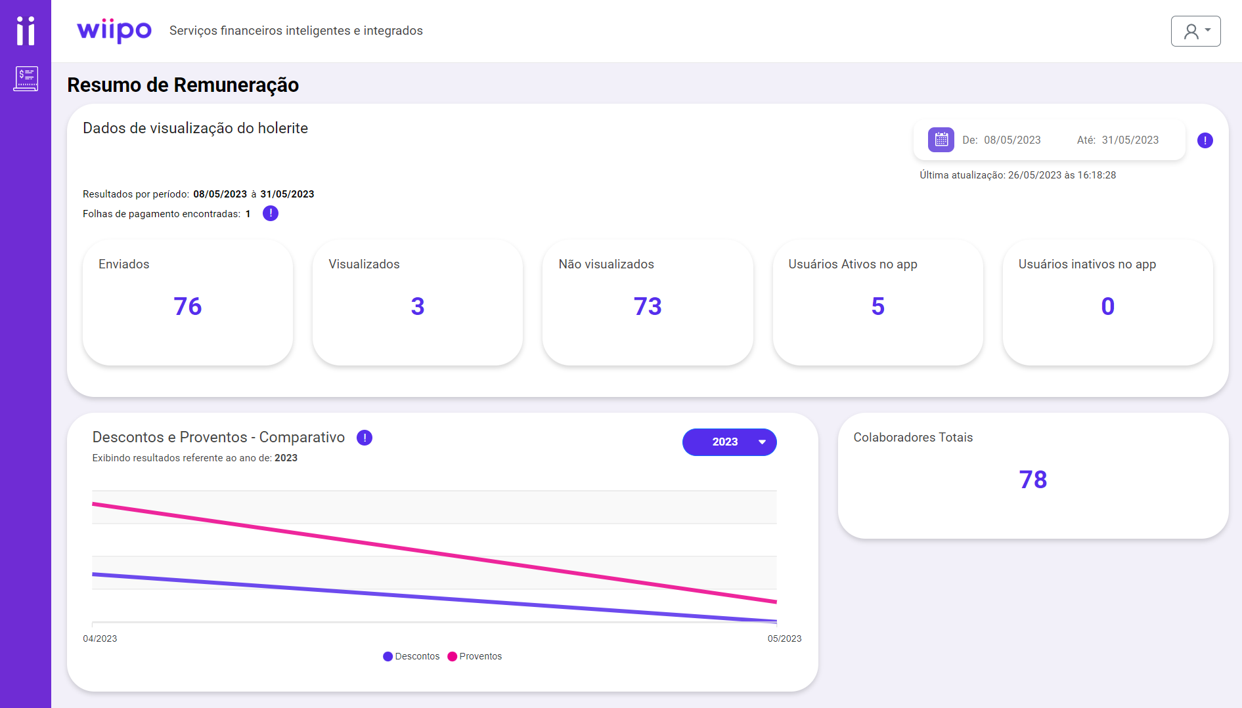Open the payroll receipt sidebar icon
Image resolution: width=1242 pixels, height=708 pixels.
click(x=26, y=79)
